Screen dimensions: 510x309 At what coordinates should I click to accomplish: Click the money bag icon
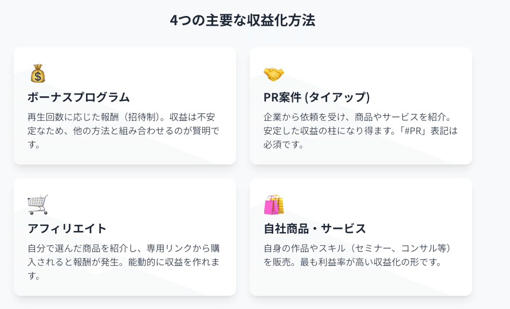click(37, 73)
